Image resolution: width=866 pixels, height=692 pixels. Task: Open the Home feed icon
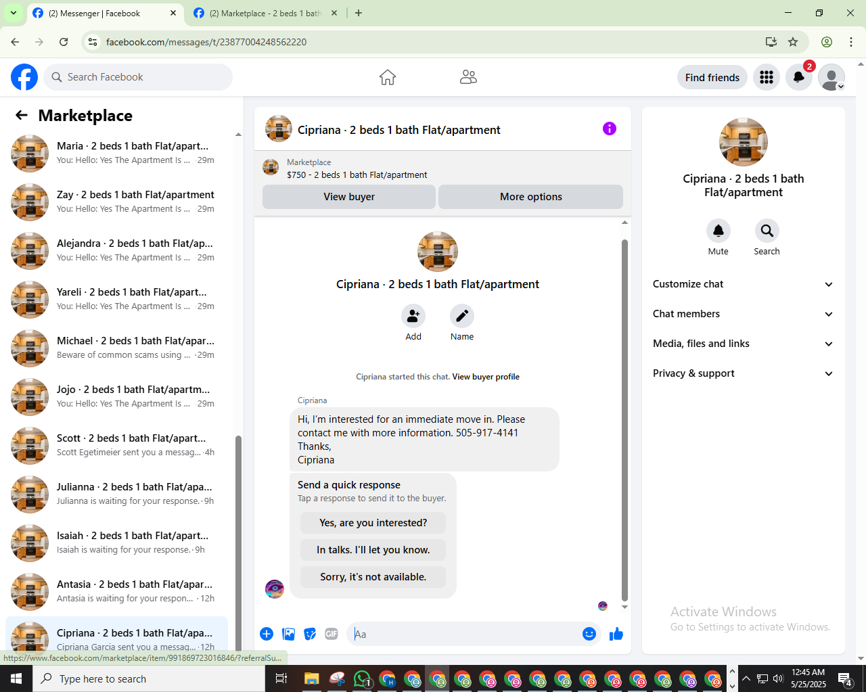coord(388,77)
